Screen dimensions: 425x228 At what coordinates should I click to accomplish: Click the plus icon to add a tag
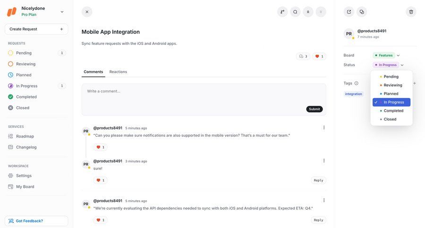(x=415, y=83)
